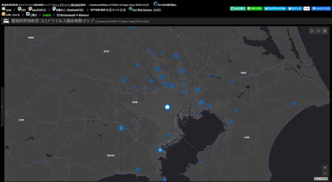
Task: Download data via the CSV link
Action: coord(23,10)
